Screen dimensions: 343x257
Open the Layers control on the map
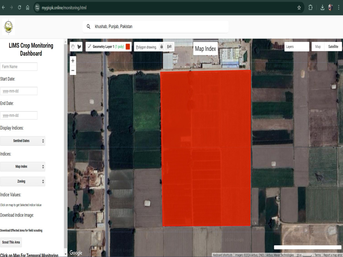(297, 47)
